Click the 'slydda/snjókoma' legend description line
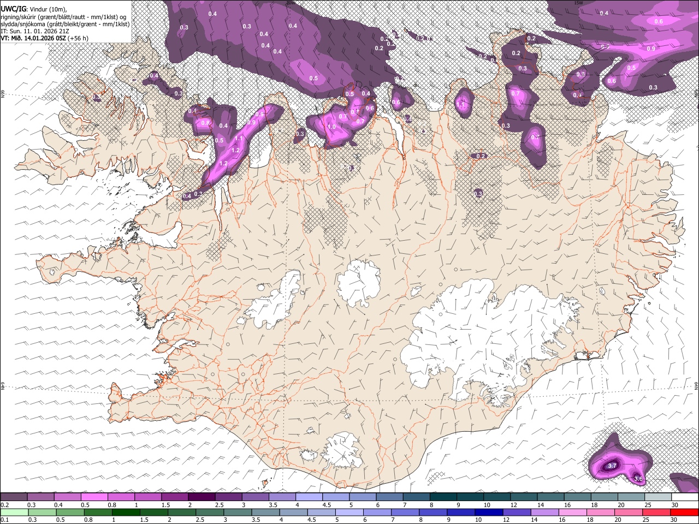 click(66, 24)
